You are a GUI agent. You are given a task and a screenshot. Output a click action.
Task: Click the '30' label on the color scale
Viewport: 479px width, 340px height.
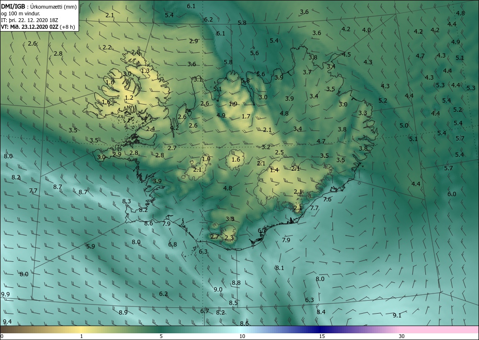401,336
